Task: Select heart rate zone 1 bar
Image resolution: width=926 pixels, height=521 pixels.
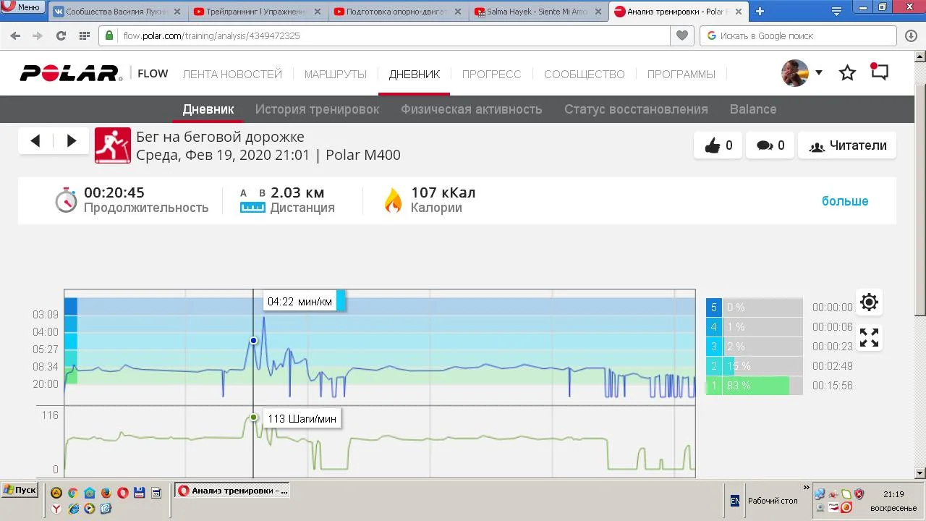Action: (754, 386)
